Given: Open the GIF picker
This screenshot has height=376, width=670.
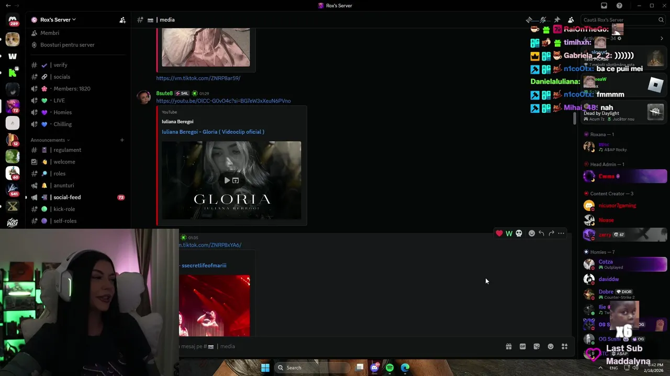Looking at the screenshot, I should point(522,346).
